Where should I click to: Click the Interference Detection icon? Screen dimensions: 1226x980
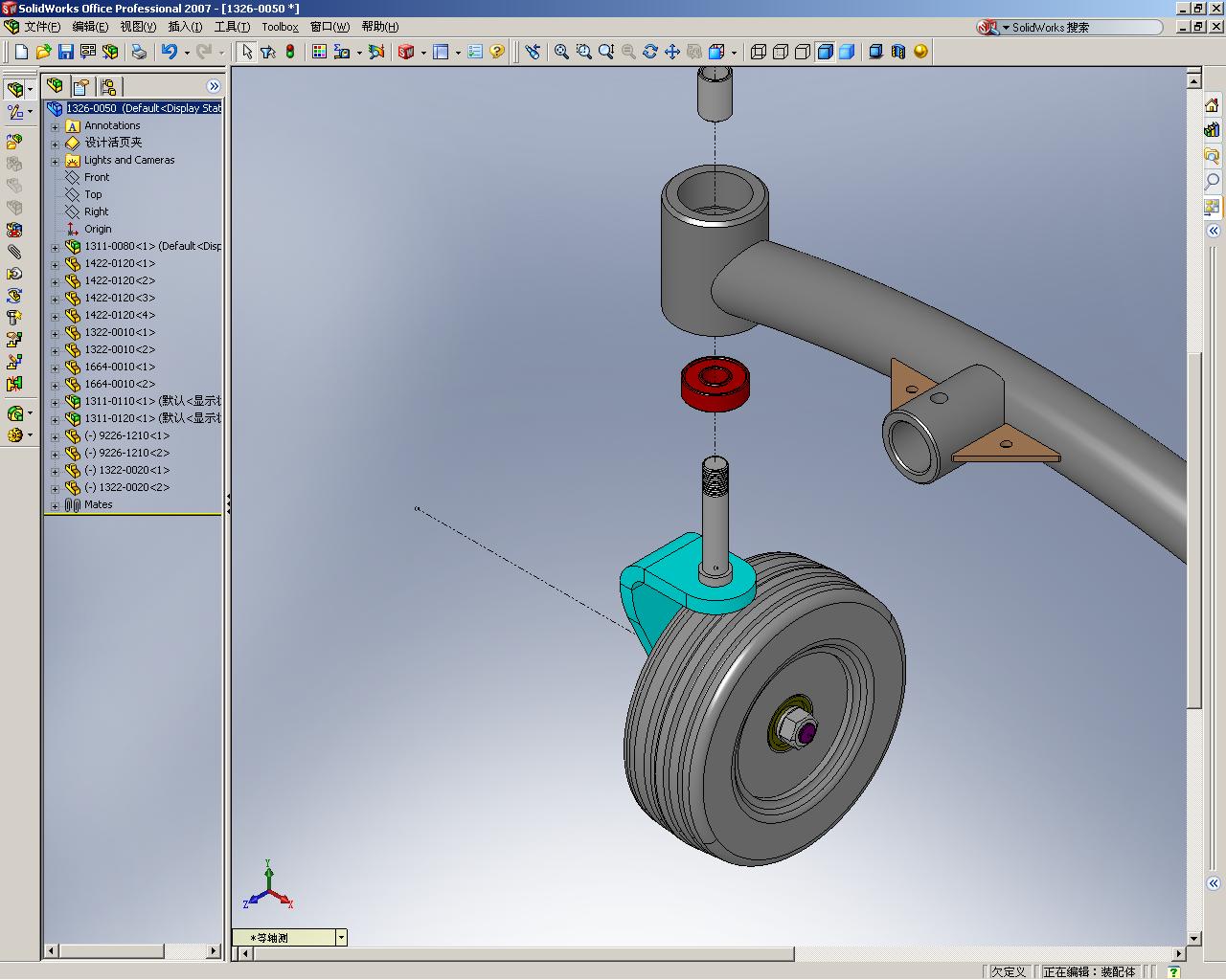click(14, 385)
